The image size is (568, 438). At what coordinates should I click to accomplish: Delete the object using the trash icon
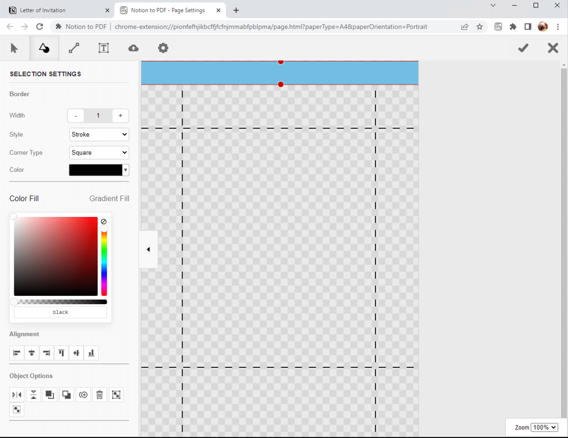pos(99,394)
